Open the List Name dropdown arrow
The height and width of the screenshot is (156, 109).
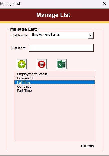pyautogui.click(x=91, y=35)
